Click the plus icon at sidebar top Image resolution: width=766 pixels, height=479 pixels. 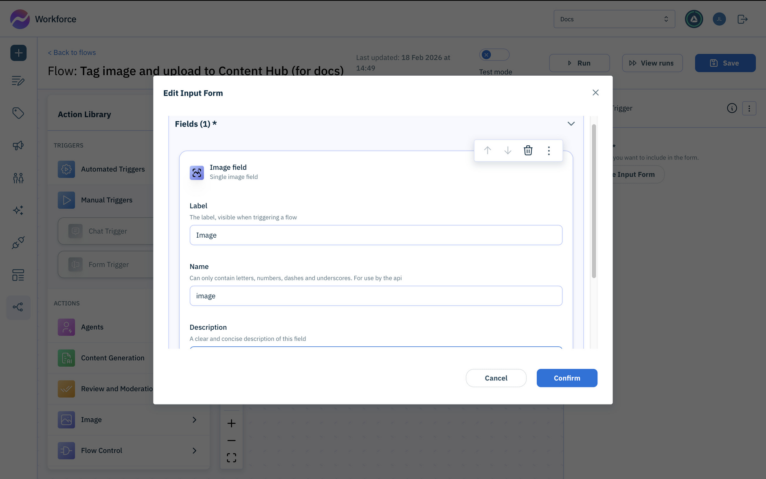click(18, 52)
